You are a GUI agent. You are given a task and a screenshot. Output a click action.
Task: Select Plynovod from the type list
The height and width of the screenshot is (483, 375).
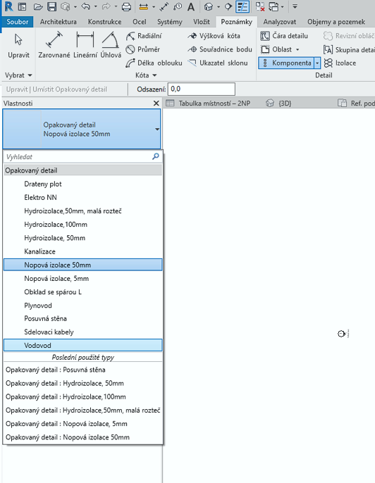pos(82,306)
